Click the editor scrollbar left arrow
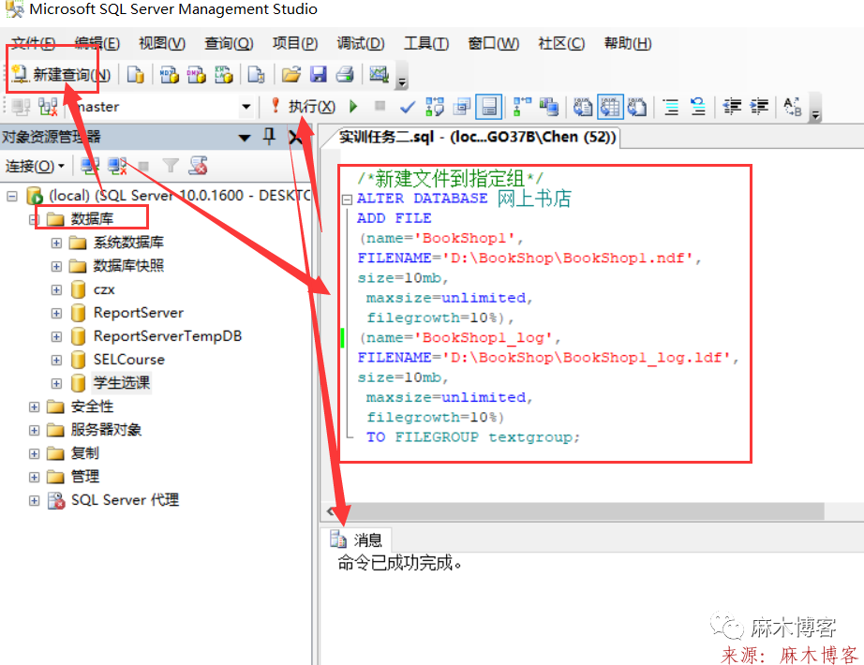This screenshot has width=864, height=665. [330, 511]
